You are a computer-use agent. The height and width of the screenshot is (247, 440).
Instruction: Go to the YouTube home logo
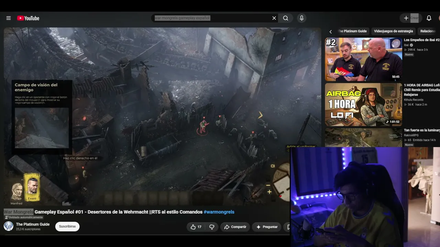point(28,18)
